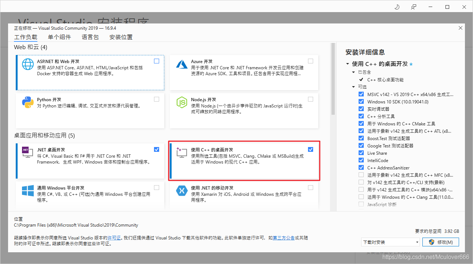
Task: Uncheck 实时调试器 component
Action: 361,109
